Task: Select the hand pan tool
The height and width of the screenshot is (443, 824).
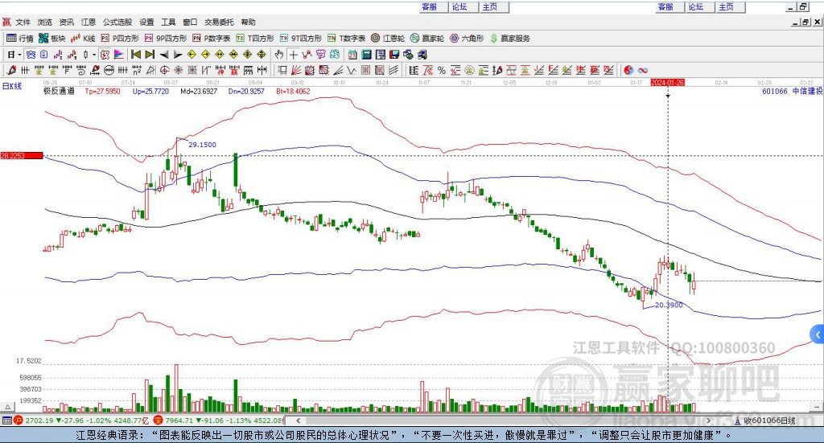Action: pyautogui.click(x=279, y=55)
